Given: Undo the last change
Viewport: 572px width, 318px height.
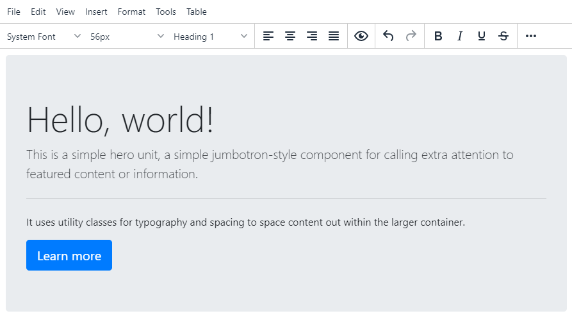Looking at the screenshot, I should click(x=389, y=36).
